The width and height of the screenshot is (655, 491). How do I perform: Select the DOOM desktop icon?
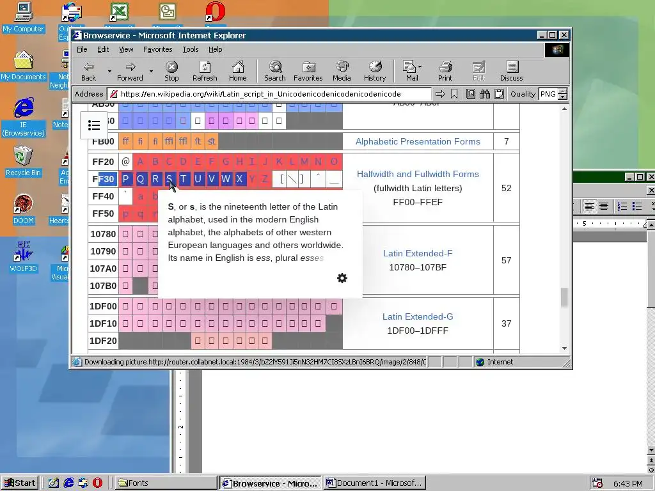click(x=24, y=210)
